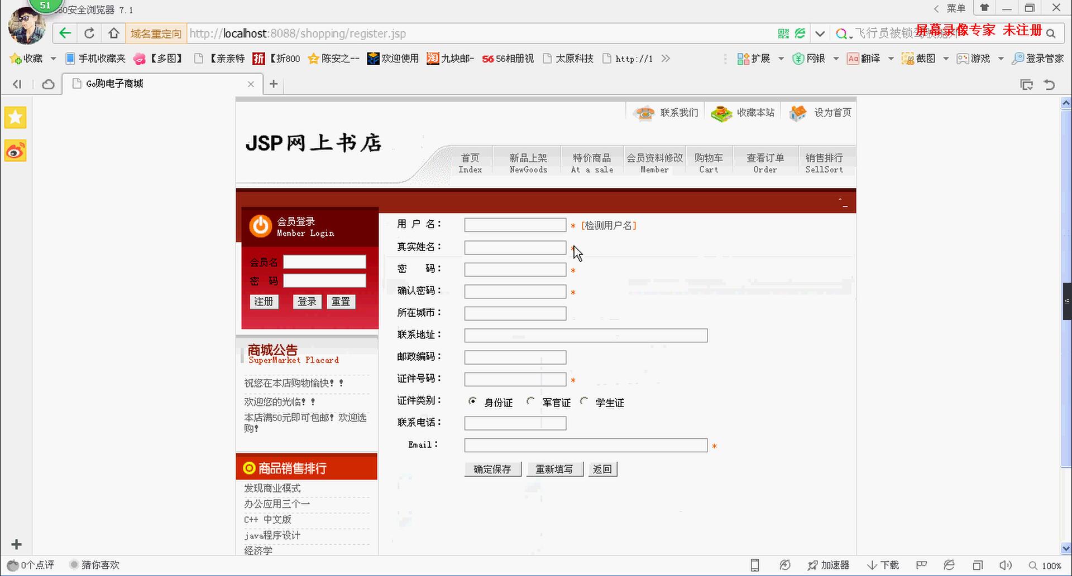Viewport: 1072px width, 576px height.
Task: Reload the page with the refresh icon
Action: (89, 33)
